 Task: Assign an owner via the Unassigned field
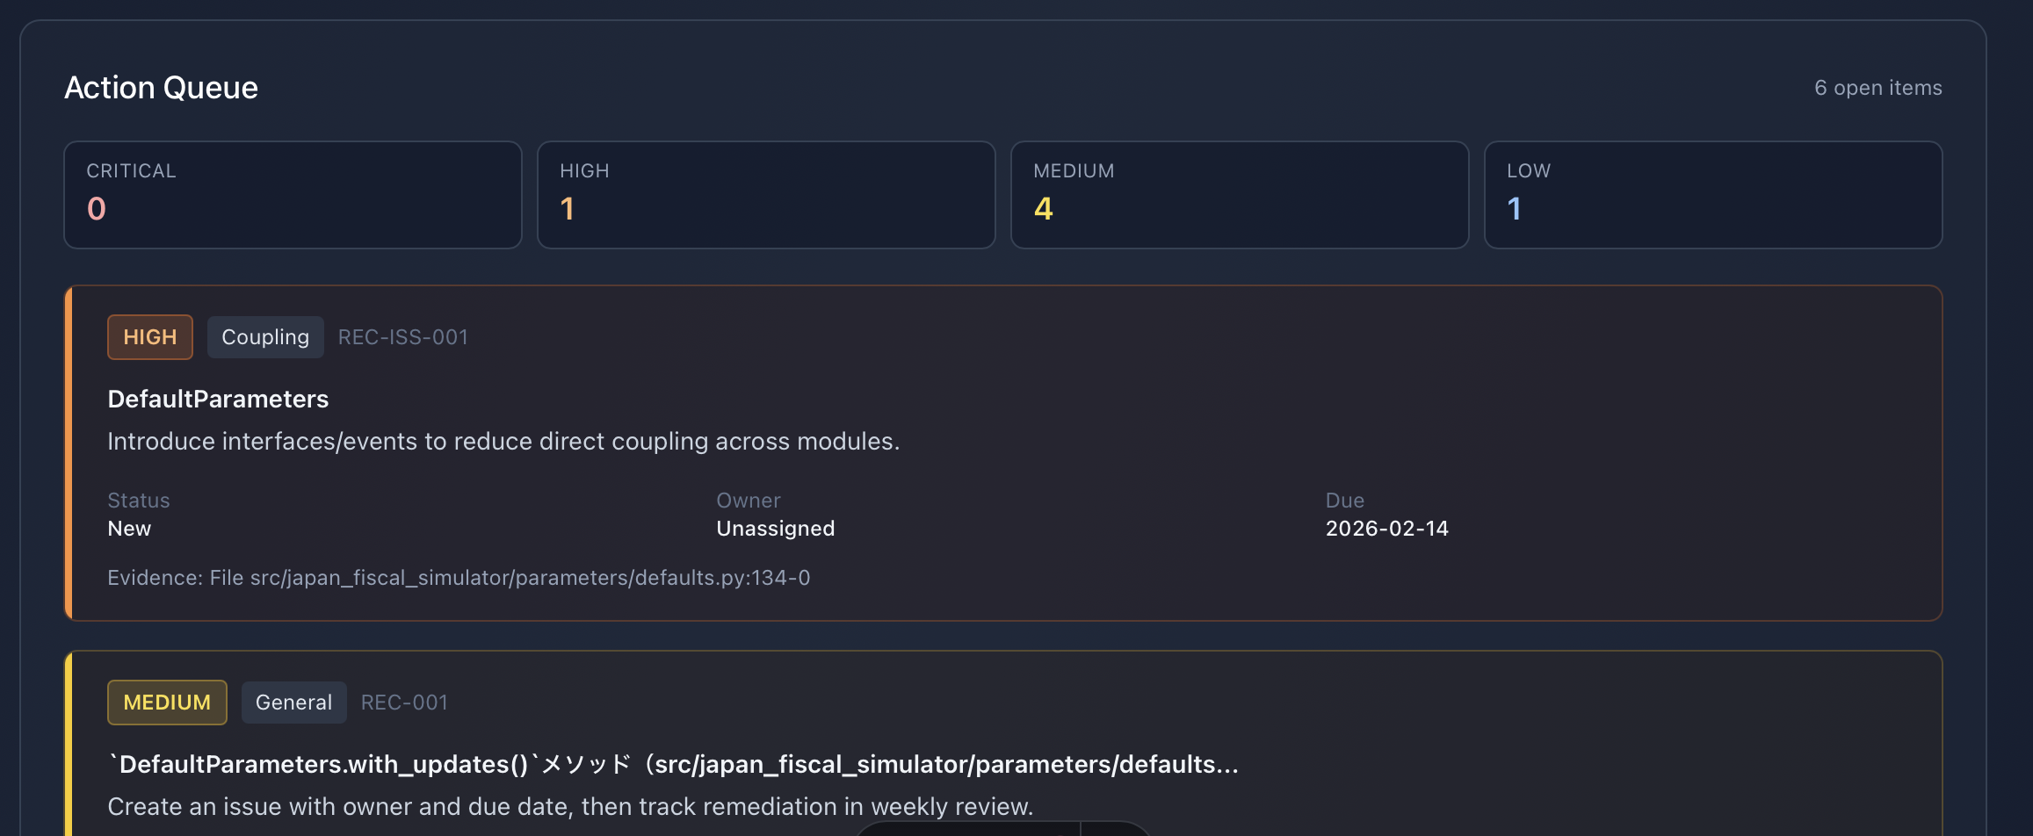(x=775, y=528)
